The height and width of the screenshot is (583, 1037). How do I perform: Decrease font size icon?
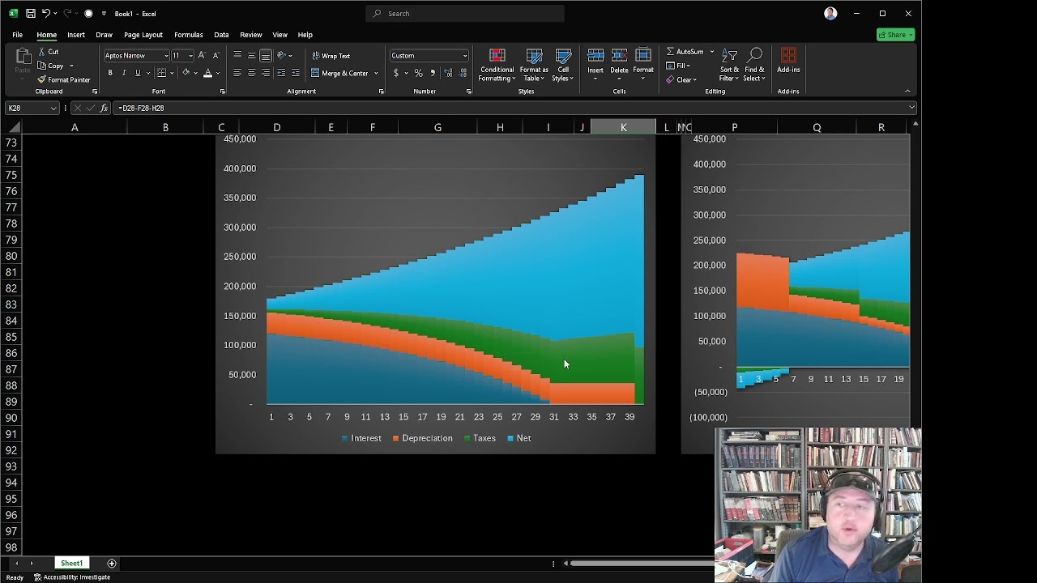point(216,55)
